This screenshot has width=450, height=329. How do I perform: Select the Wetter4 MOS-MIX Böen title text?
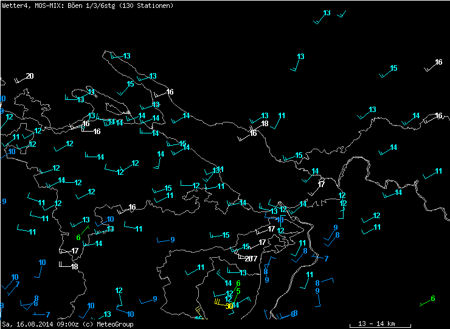tap(88, 5)
